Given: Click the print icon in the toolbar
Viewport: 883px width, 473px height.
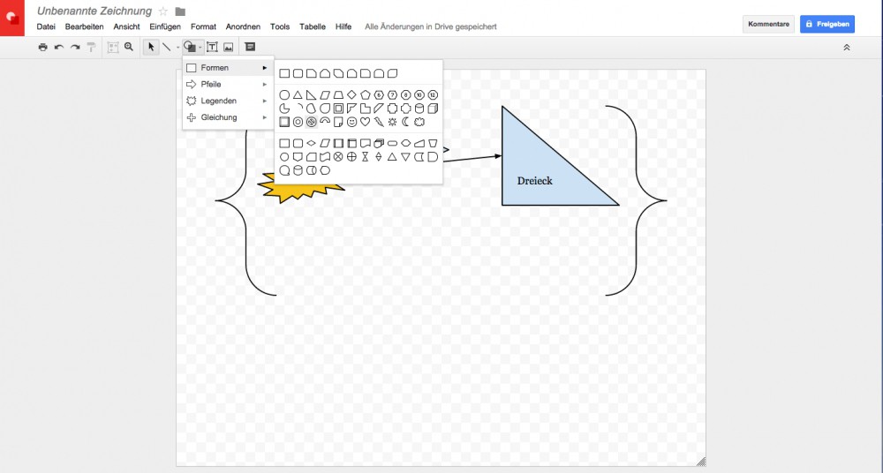Looking at the screenshot, I should [42, 47].
